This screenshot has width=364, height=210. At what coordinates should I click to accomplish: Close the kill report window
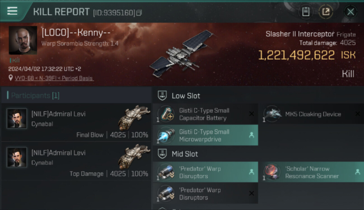click(351, 12)
